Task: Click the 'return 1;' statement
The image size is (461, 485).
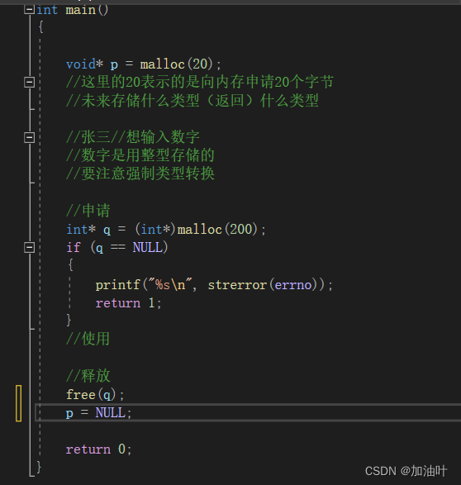Action: coord(128,303)
